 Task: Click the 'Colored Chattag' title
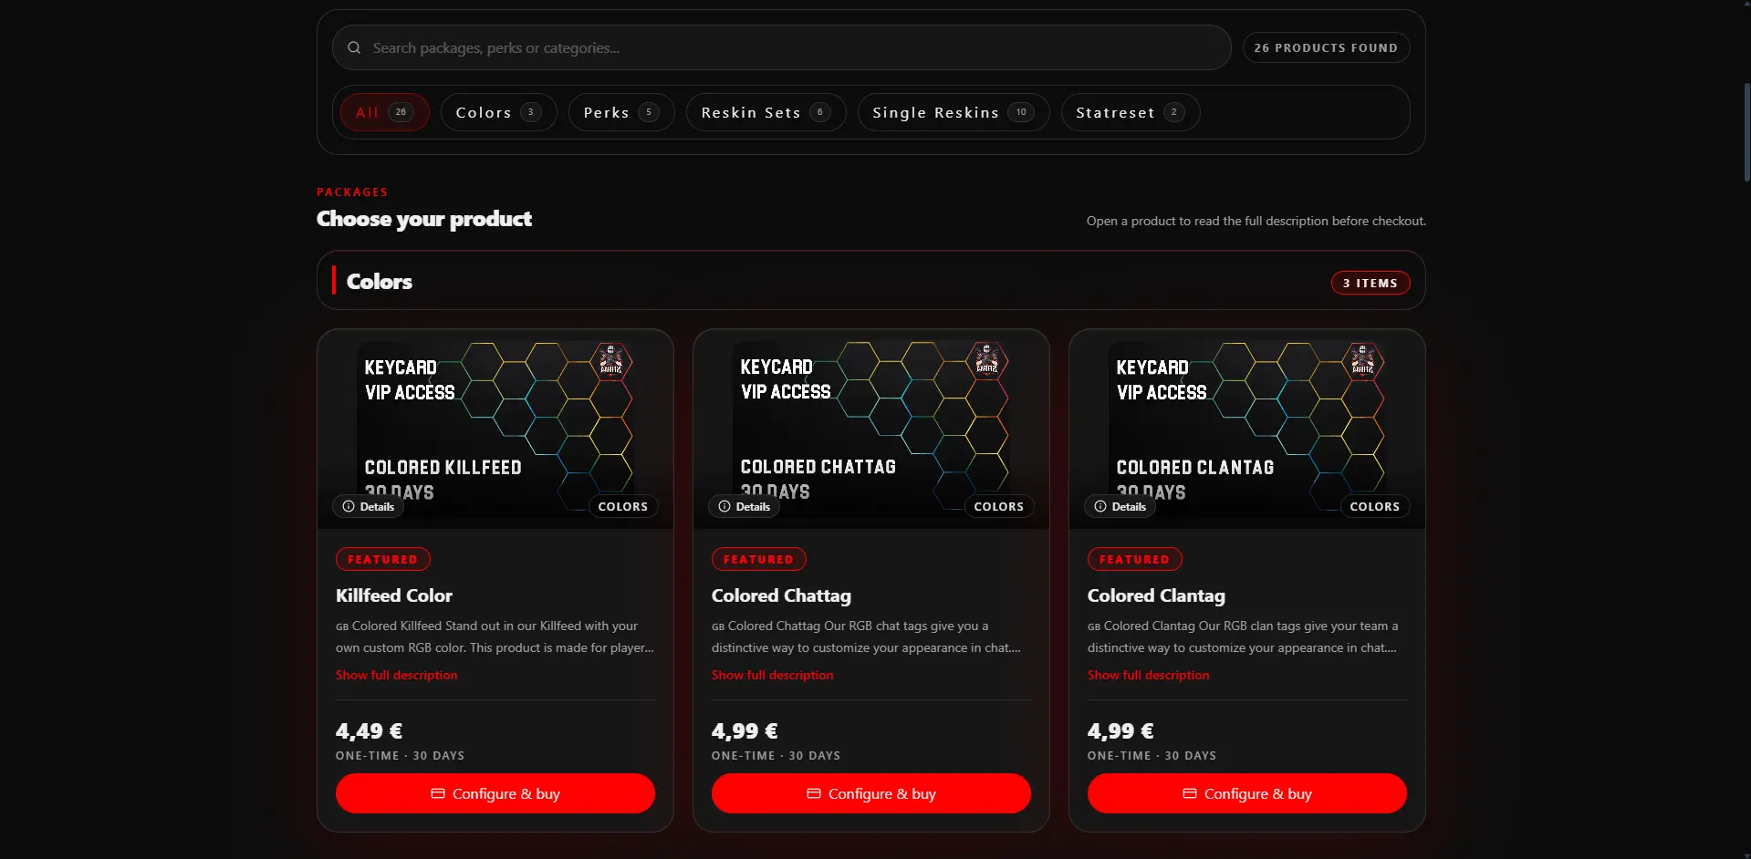pos(781,595)
